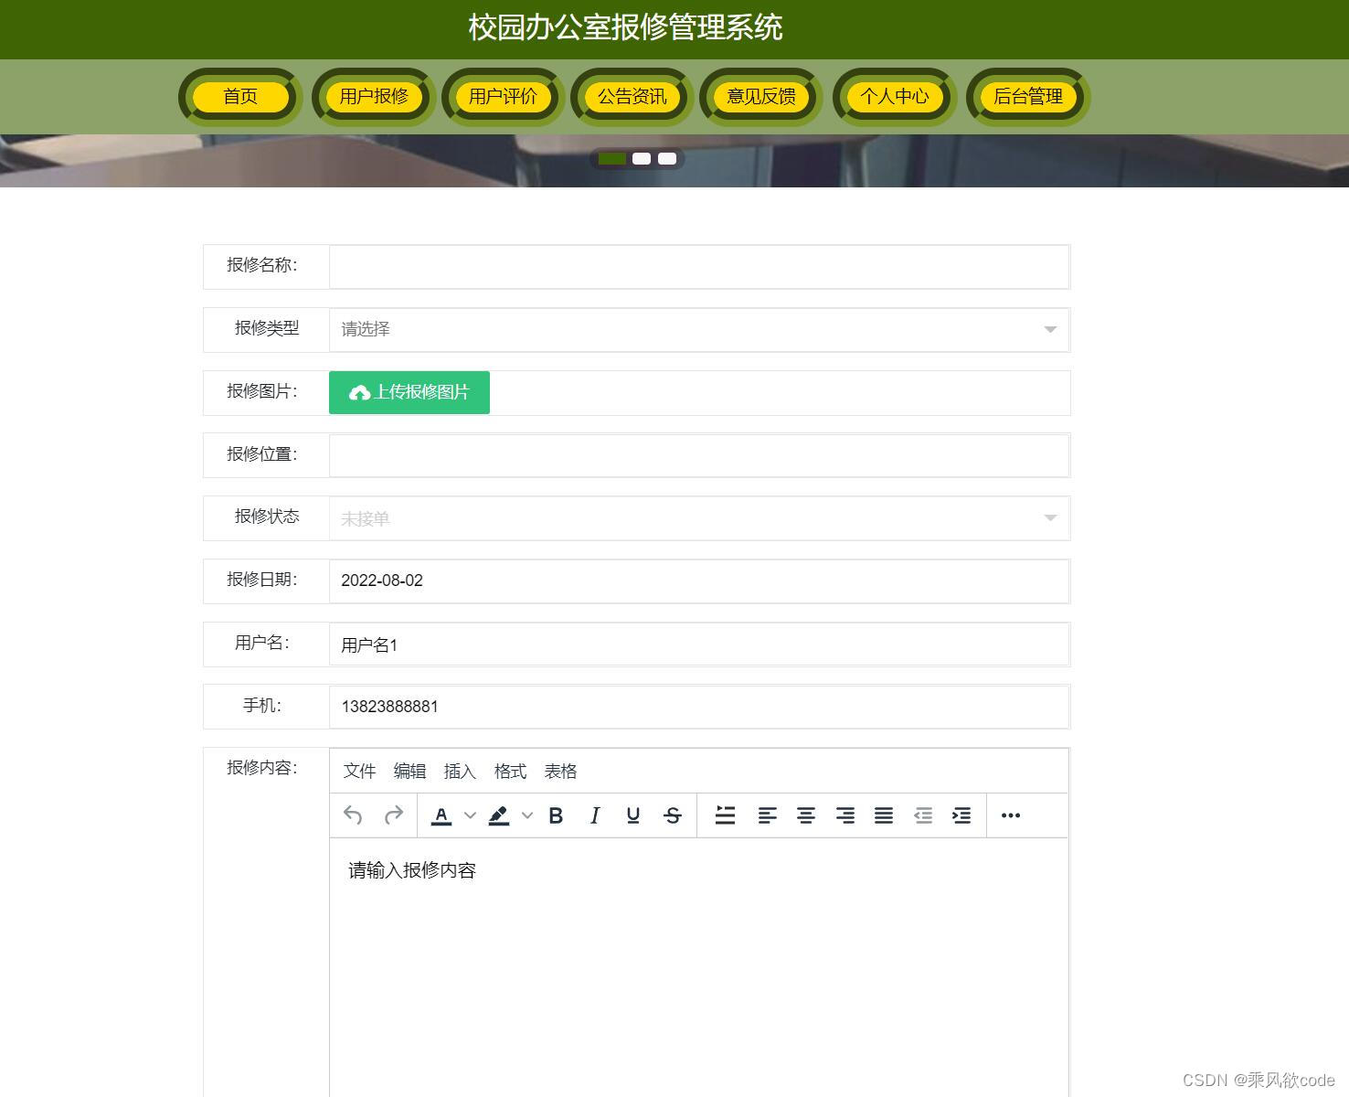Click the Undo icon in the editor toolbar
This screenshot has height=1097, width=1349.
coord(352,815)
